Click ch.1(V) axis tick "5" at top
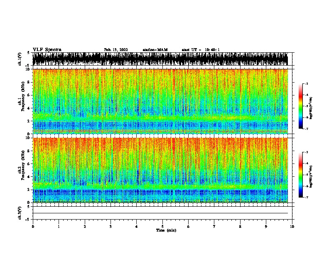This screenshot has width=329, height=254. coord(29,53)
